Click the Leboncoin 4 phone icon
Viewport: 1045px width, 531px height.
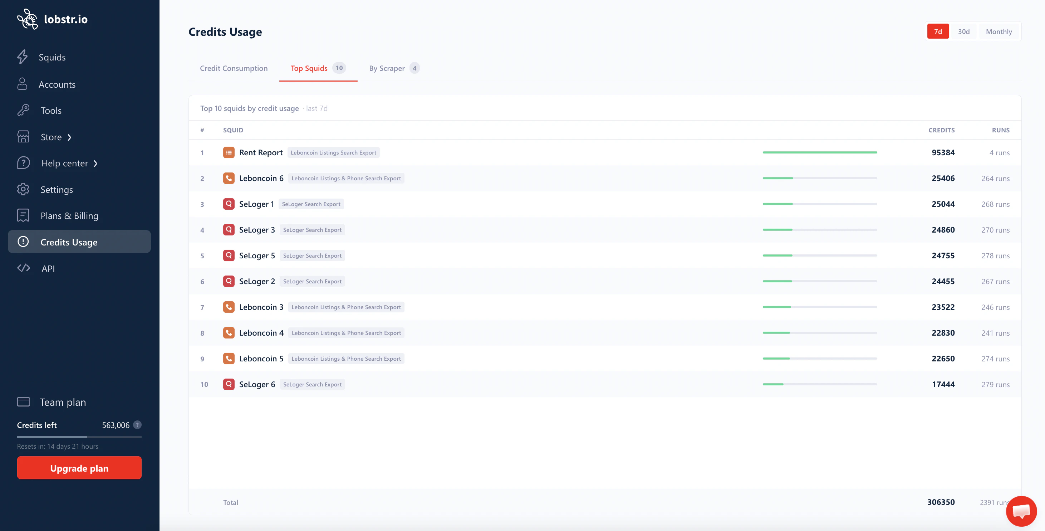[229, 332]
